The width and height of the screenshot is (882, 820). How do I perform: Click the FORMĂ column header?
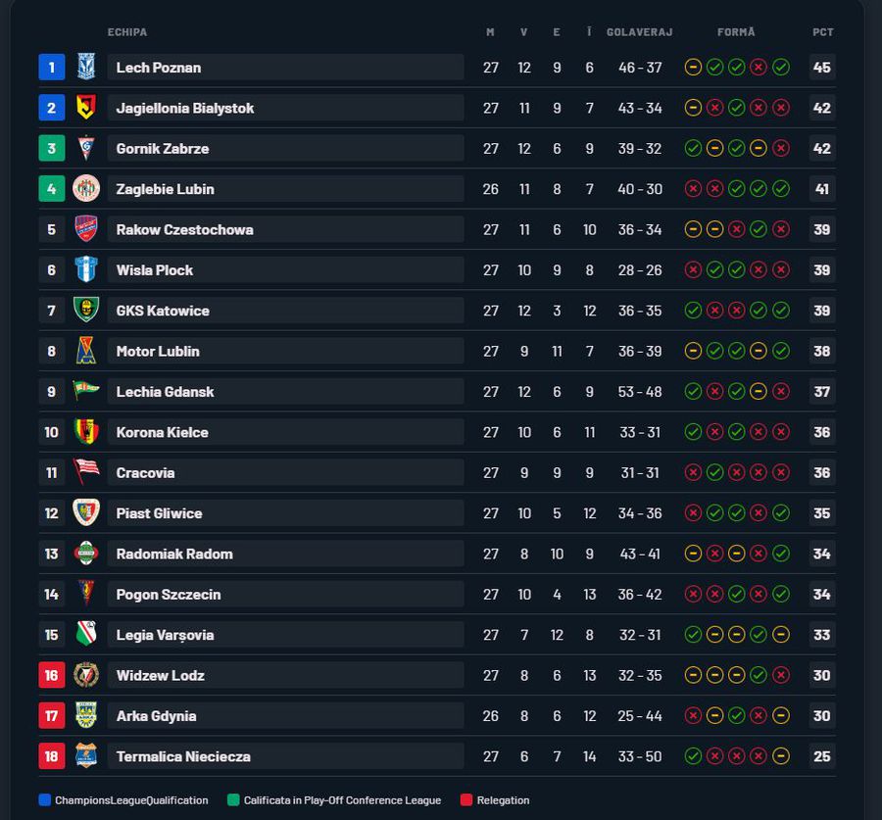tap(736, 32)
